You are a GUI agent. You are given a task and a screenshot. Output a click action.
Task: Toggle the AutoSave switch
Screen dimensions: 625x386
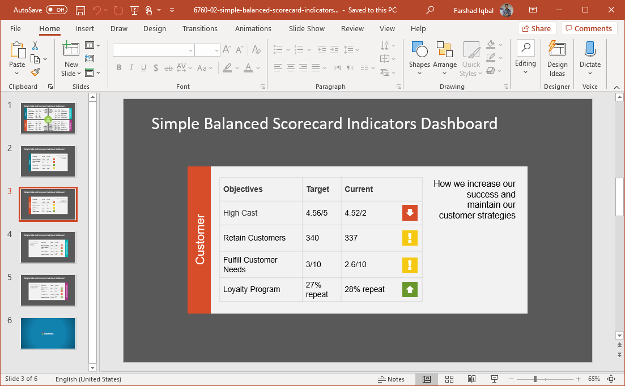57,10
